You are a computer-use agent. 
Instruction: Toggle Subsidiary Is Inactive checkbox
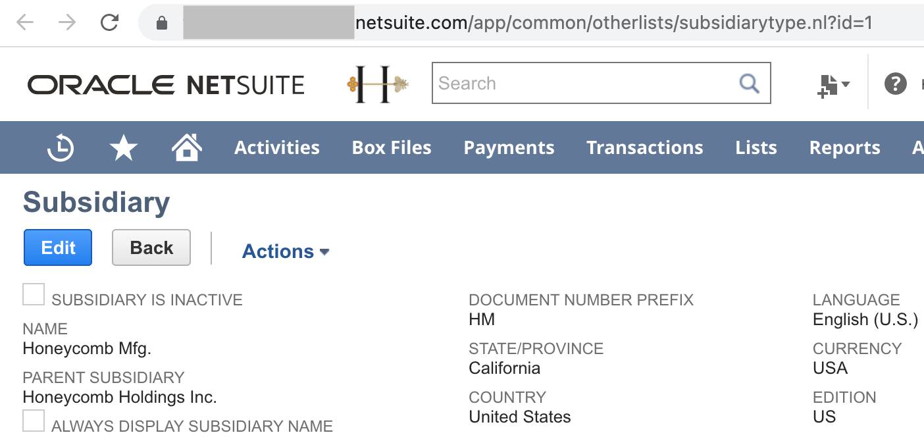[x=34, y=294]
